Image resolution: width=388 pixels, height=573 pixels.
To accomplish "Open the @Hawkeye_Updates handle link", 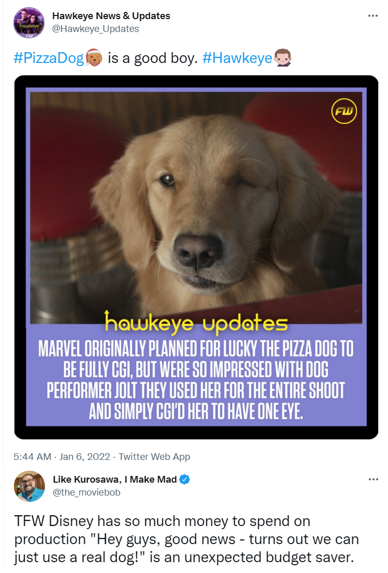I will [96, 29].
